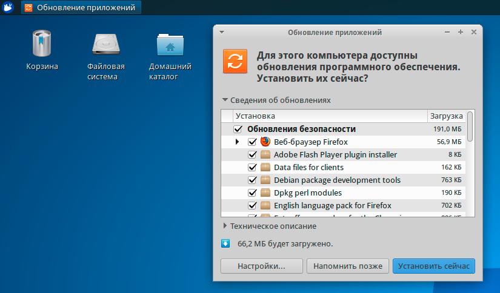Image resolution: width=500 pixels, height=293 pixels.
Task: Click the 702 КБ size value
Action: [451, 205]
